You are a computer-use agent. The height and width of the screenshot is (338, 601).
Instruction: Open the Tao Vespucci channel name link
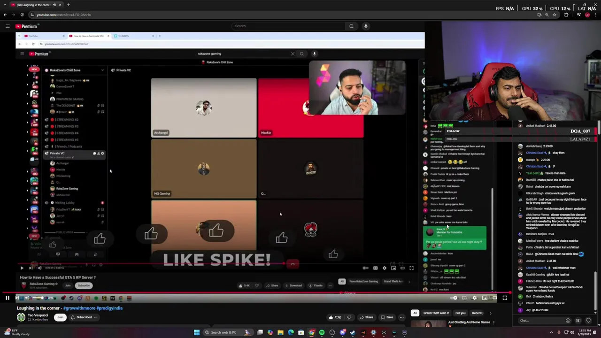coord(38,315)
